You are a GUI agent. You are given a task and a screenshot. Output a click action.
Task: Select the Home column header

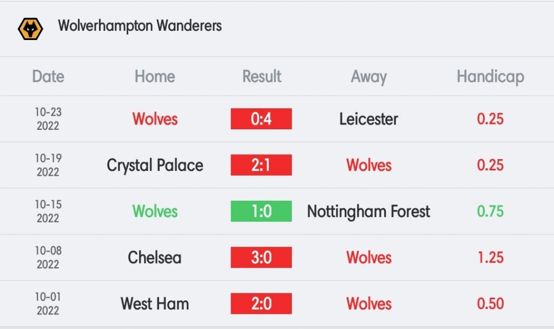155,76
